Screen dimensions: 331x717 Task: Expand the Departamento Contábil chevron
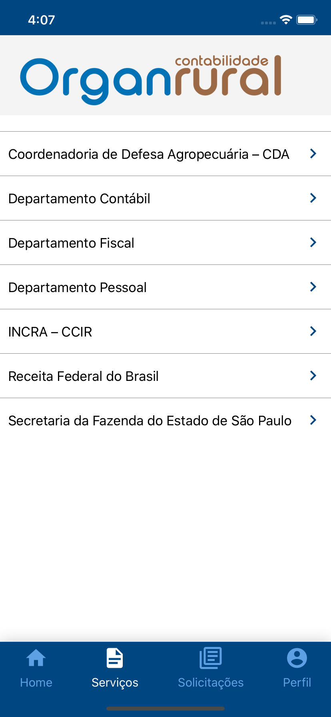pos(313,198)
